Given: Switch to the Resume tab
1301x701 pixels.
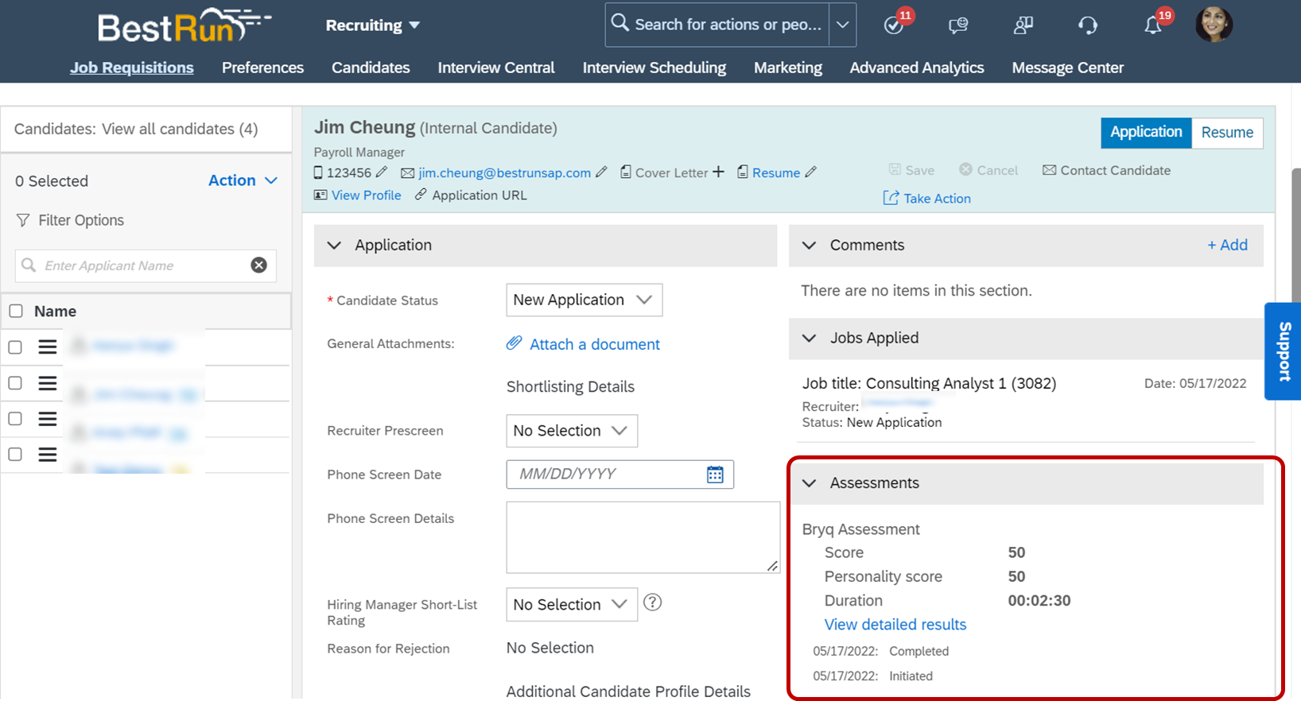Looking at the screenshot, I should [1226, 133].
